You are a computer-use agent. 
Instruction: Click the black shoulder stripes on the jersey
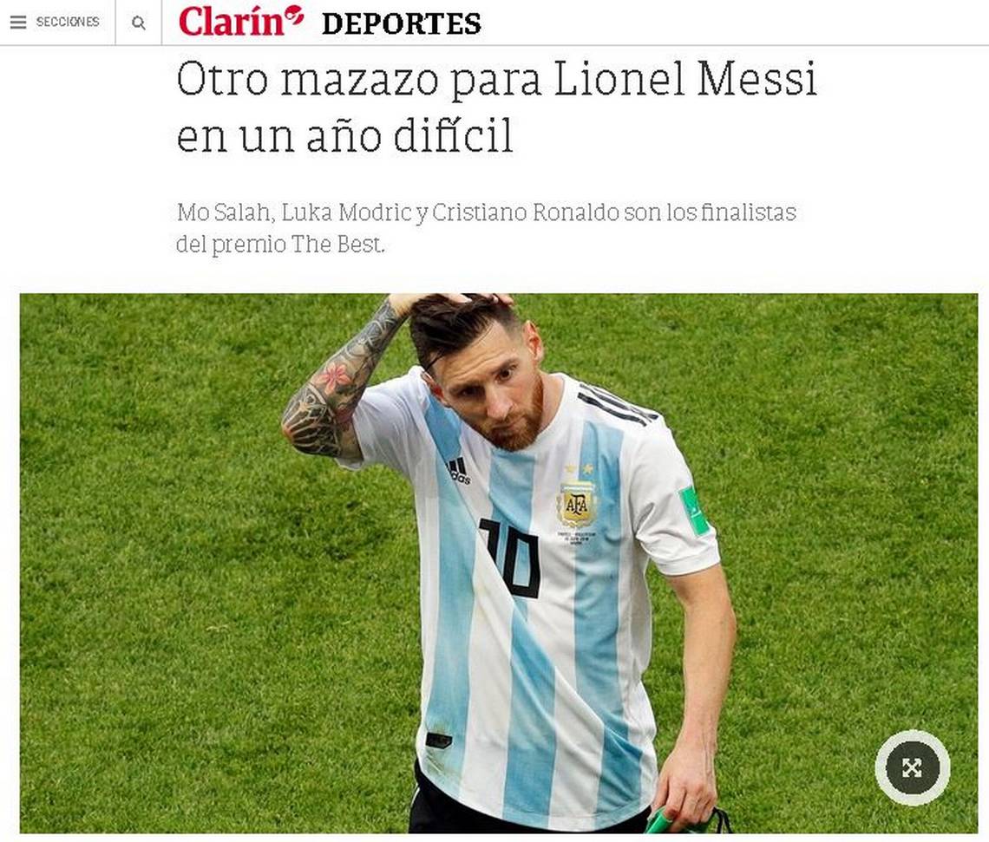click(x=617, y=405)
